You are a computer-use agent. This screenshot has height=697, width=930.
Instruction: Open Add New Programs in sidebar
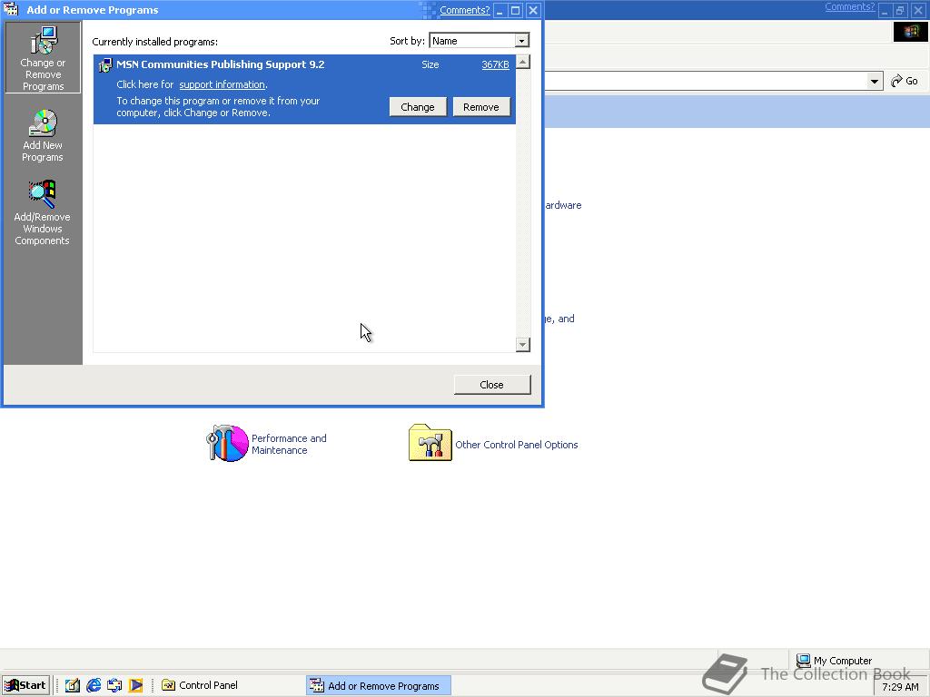pyautogui.click(x=43, y=135)
